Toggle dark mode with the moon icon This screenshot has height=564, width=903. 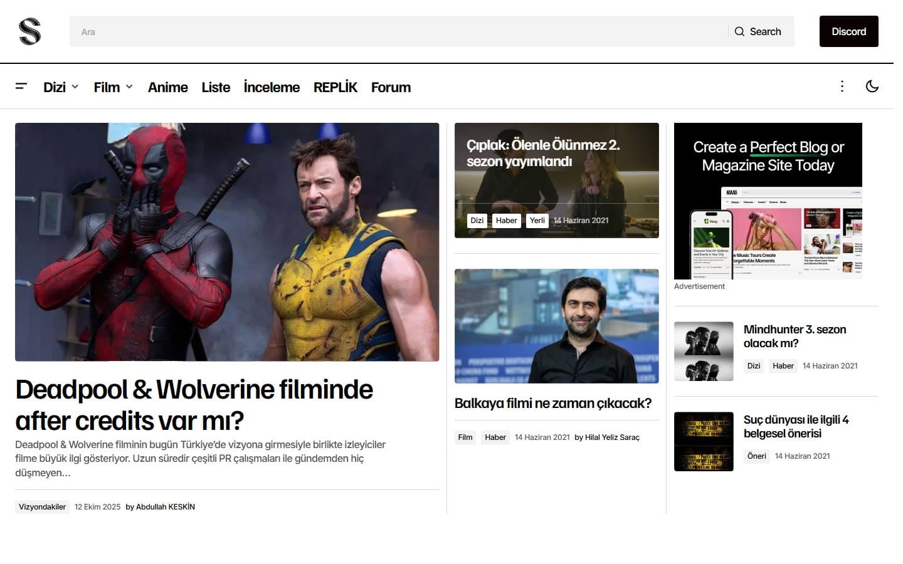coord(872,86)
